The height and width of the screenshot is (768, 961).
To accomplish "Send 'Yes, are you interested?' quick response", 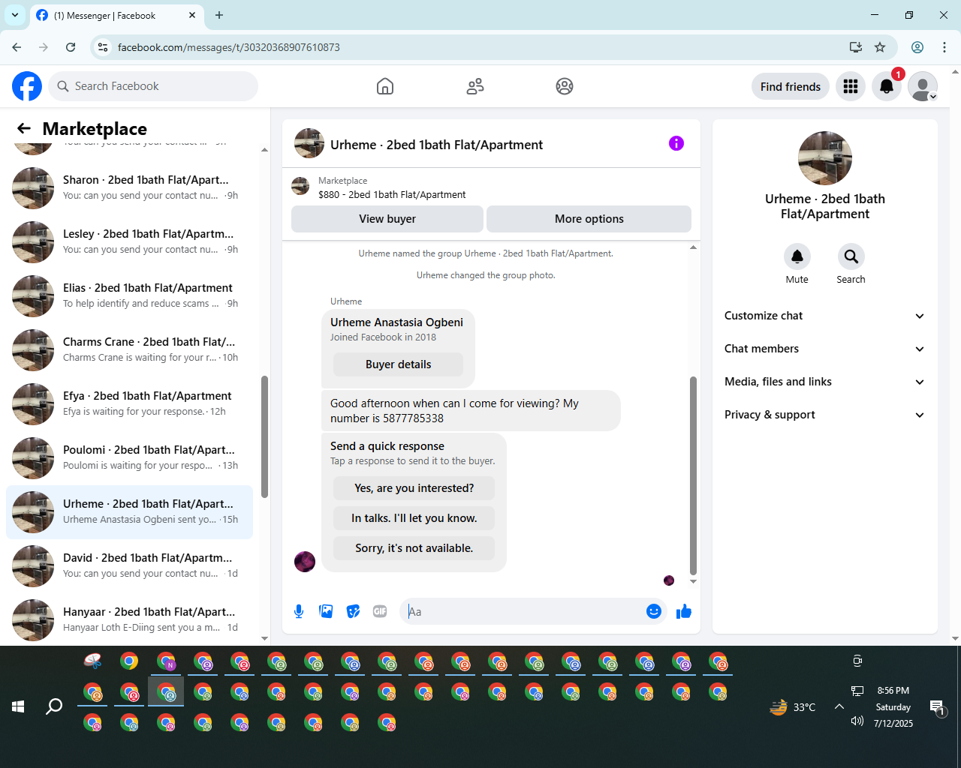I will point(414,488).
